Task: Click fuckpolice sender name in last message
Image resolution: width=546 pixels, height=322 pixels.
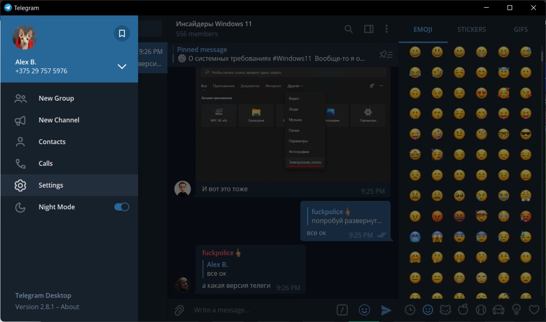Action: click(x=218, y=253)
